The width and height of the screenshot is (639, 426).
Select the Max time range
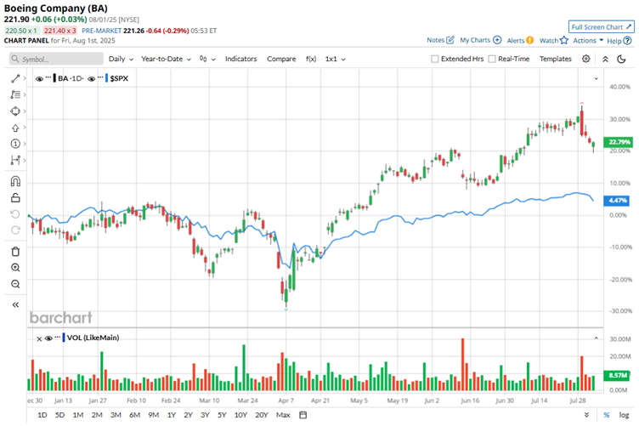click(283, 415)
